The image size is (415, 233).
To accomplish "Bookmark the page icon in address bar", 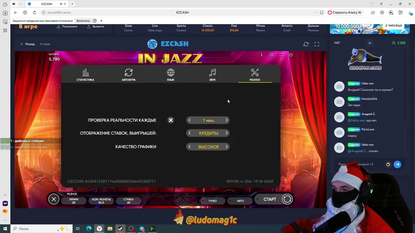I will [x=322, y=12].
